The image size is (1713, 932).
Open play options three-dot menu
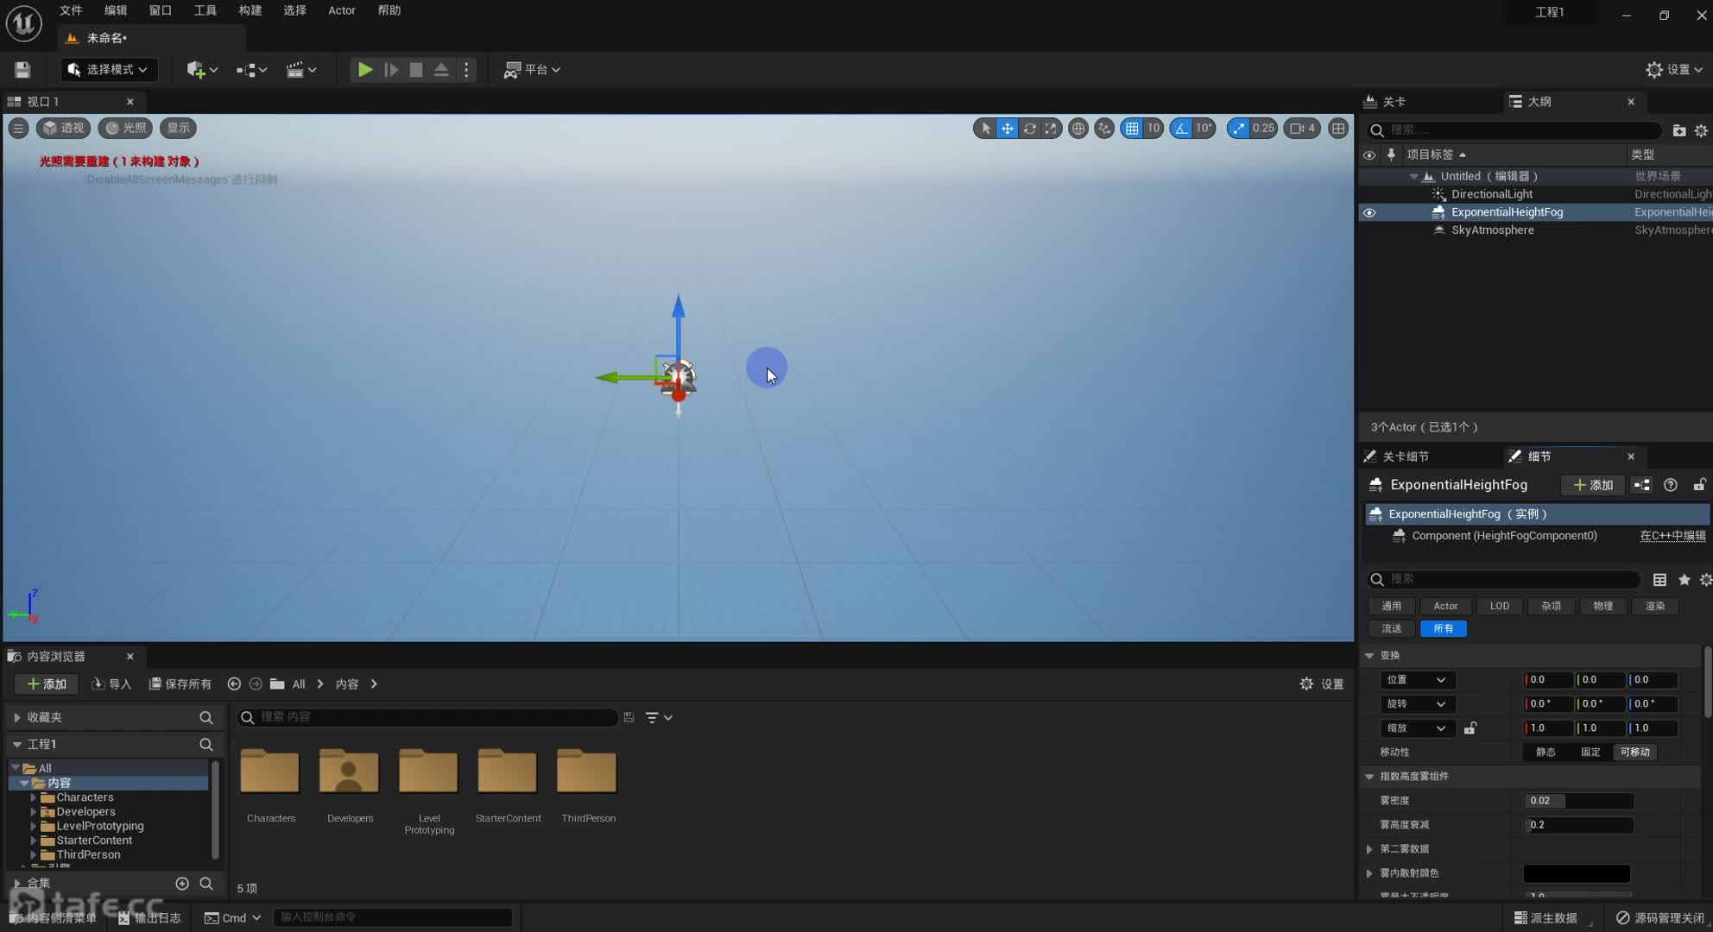466,70
